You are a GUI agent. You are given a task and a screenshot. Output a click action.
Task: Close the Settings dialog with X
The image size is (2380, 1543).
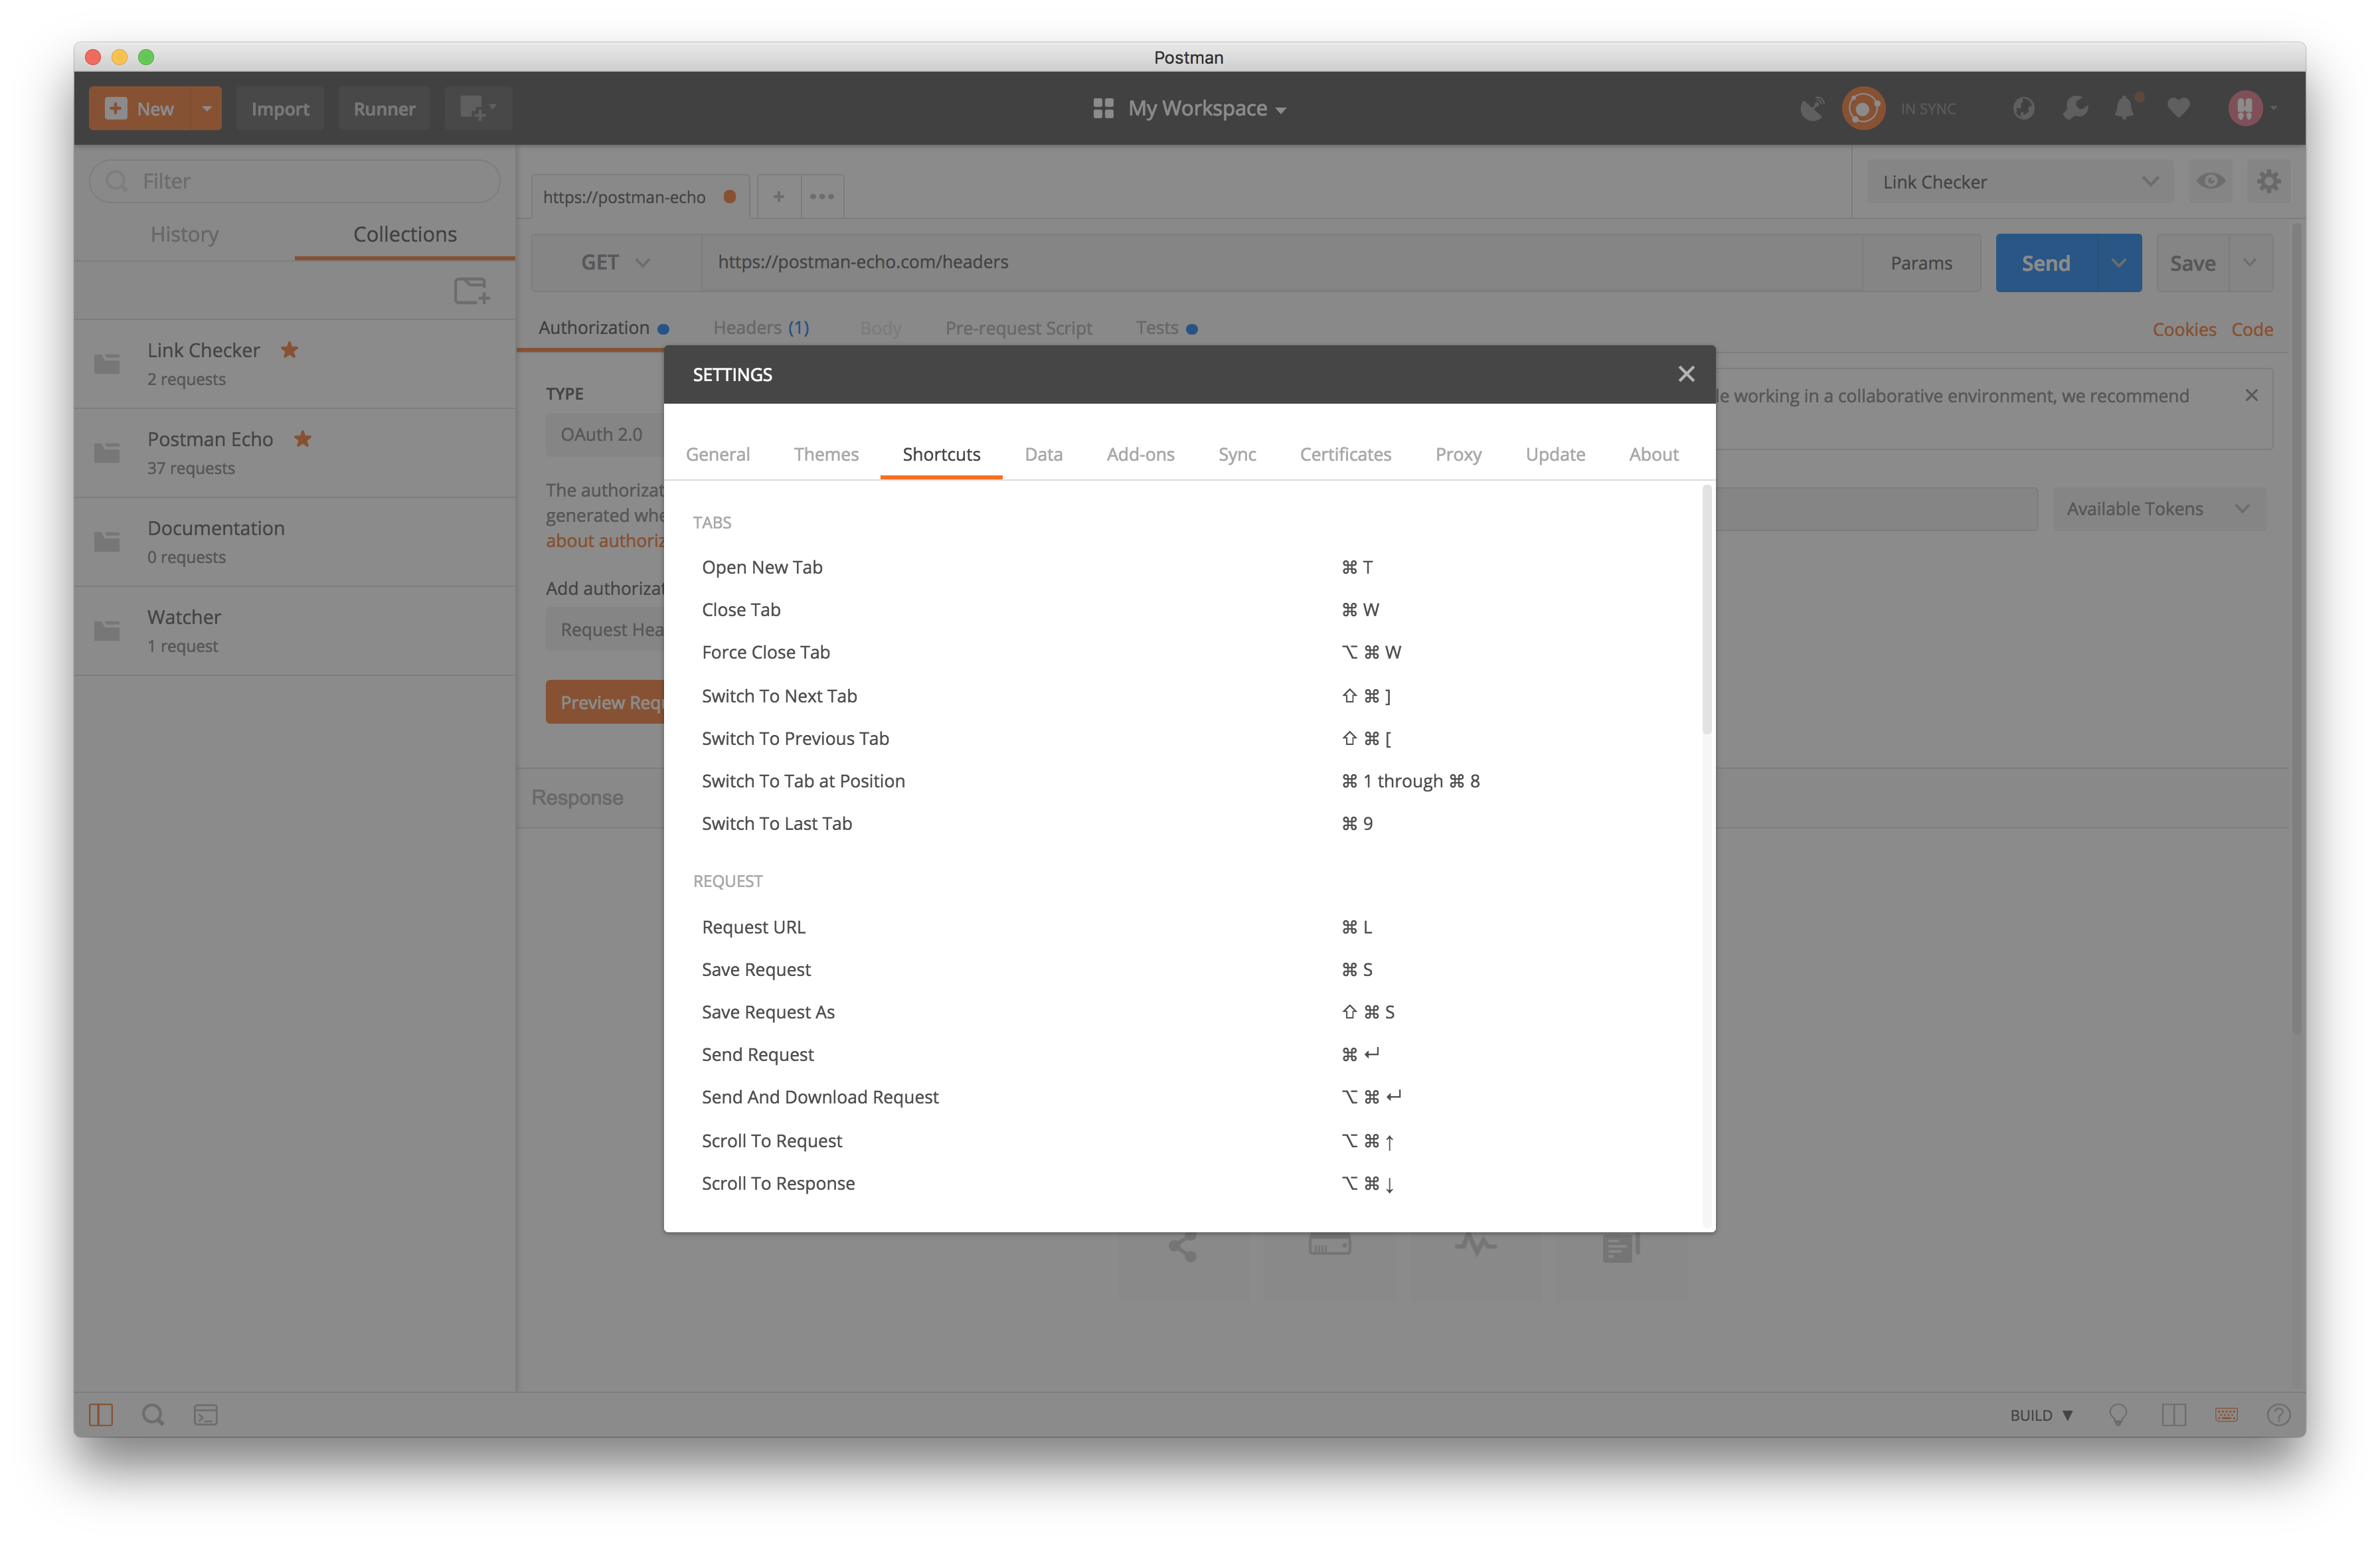click(1686, 374)
